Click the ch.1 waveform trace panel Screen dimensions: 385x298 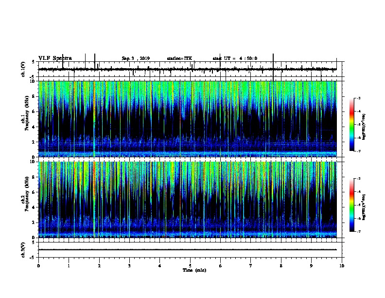190,69
